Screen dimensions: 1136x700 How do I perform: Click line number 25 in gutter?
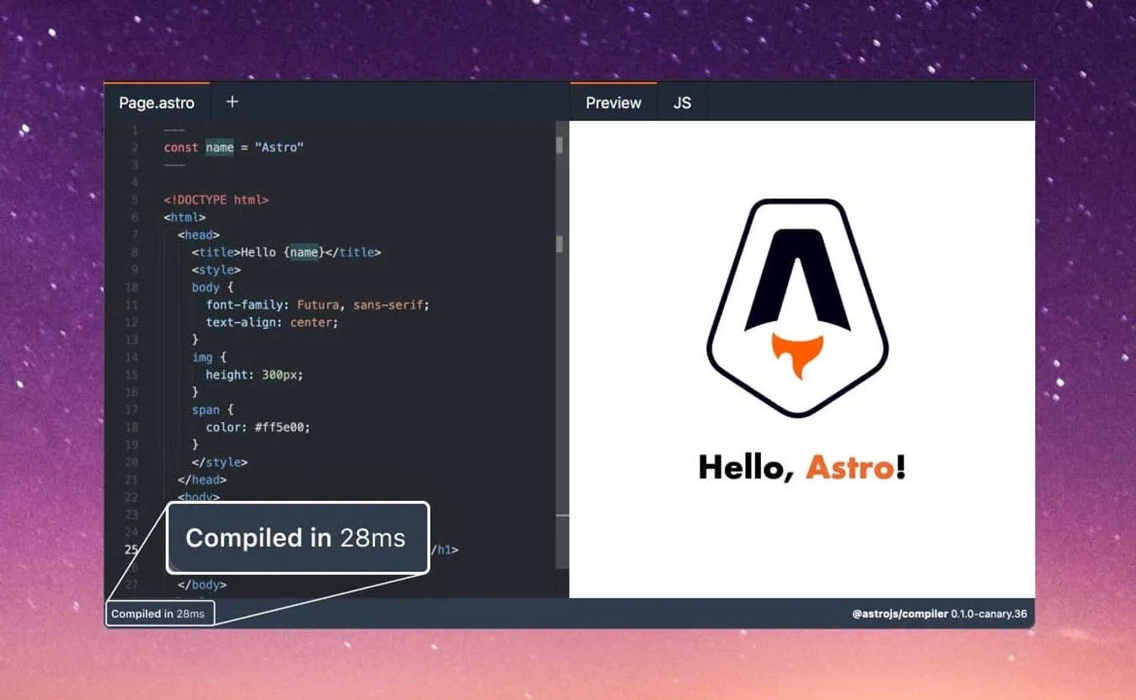point(131,550)
